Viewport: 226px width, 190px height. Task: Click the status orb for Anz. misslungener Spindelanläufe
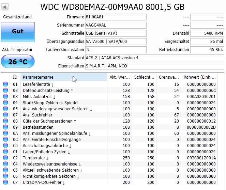coord(5,133)
